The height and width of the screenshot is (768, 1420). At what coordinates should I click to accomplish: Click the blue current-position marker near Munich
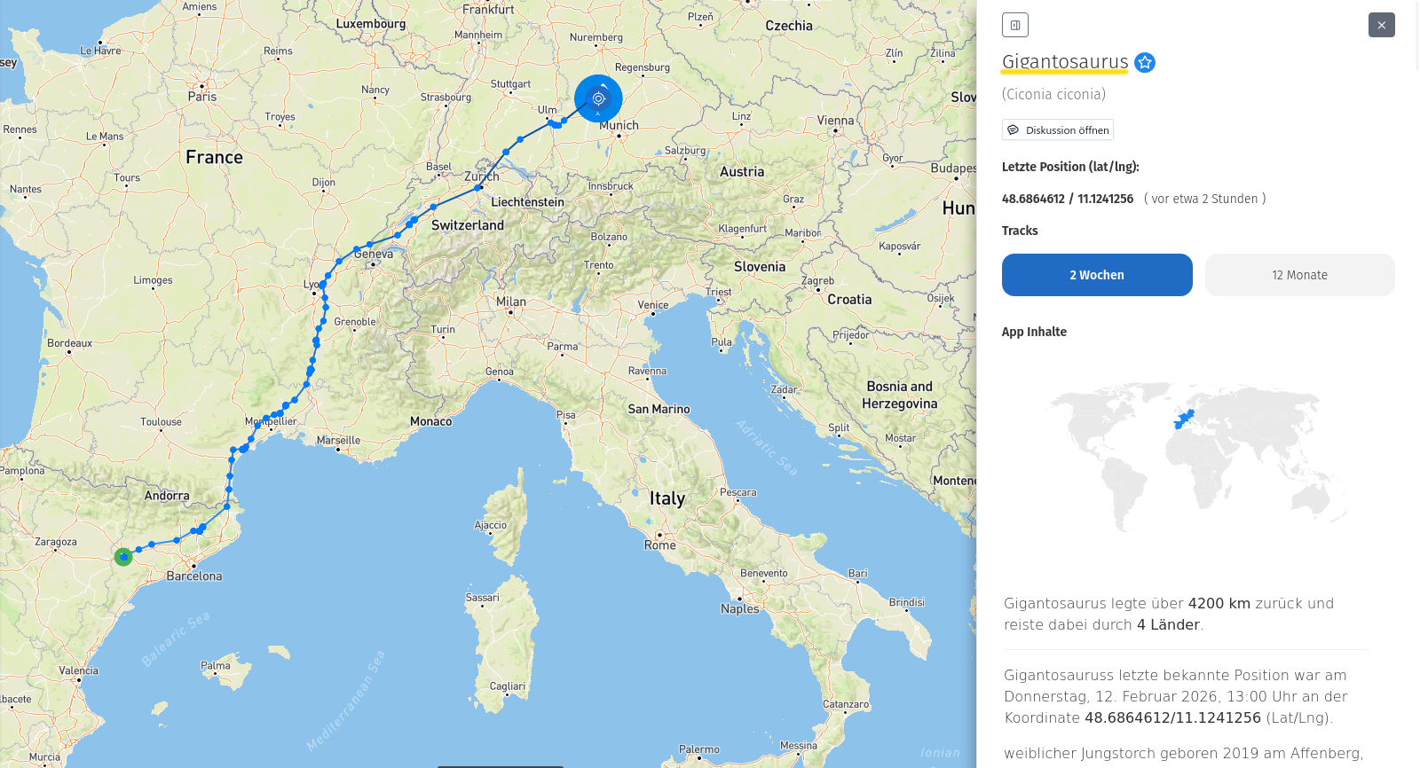pos(598,98)
